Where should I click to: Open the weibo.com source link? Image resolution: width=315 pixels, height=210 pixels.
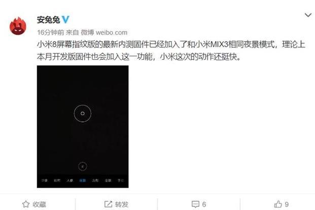pyautogui.click(x=112, y=32)
